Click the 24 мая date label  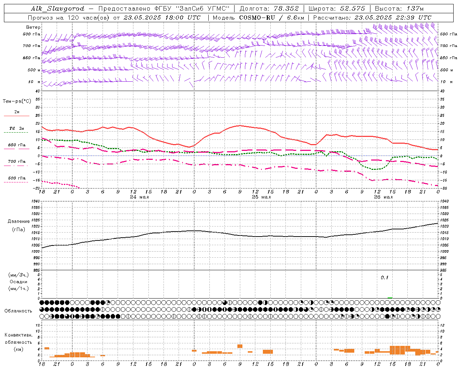point(139,197)
